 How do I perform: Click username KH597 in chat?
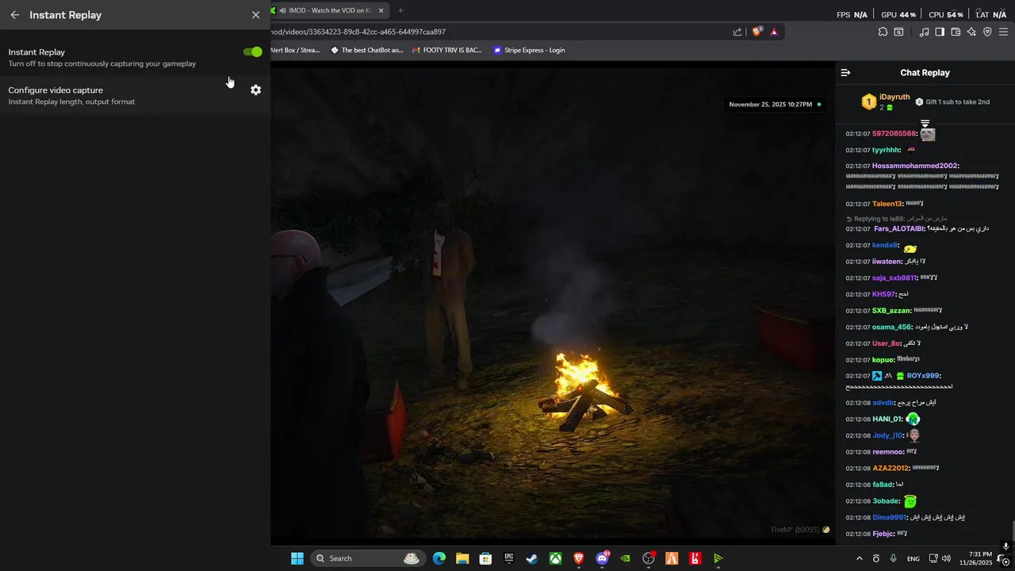[x=883, y=294]
